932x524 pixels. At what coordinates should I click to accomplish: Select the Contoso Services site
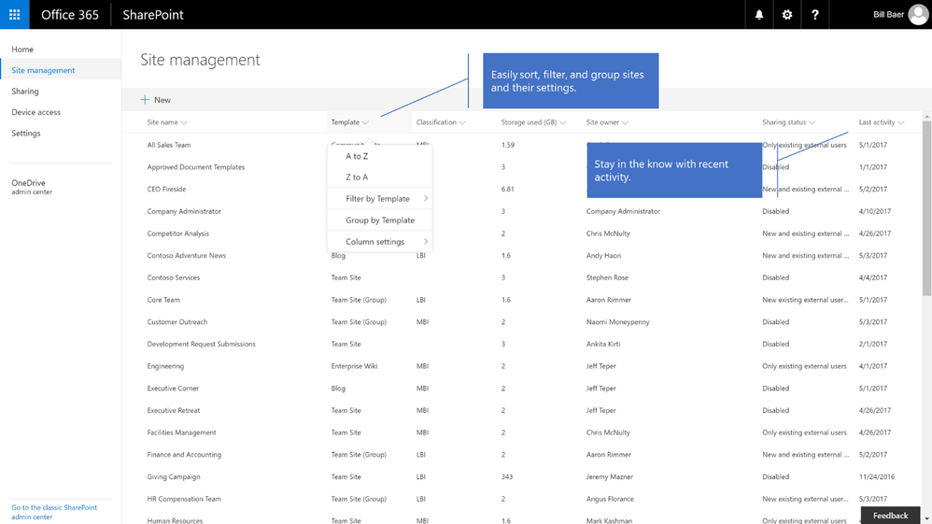click(x=174, y=277)
